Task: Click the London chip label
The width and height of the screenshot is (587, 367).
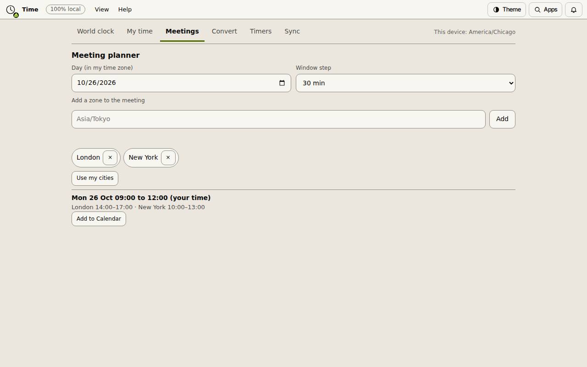Action: [88, 157]
